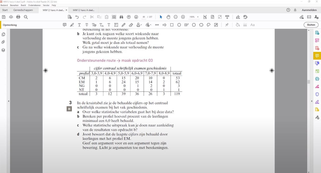This screenshot has height=173, width=321.
Task: Draw an arrow with the arrow shape tool
Action: coord(165,25)
